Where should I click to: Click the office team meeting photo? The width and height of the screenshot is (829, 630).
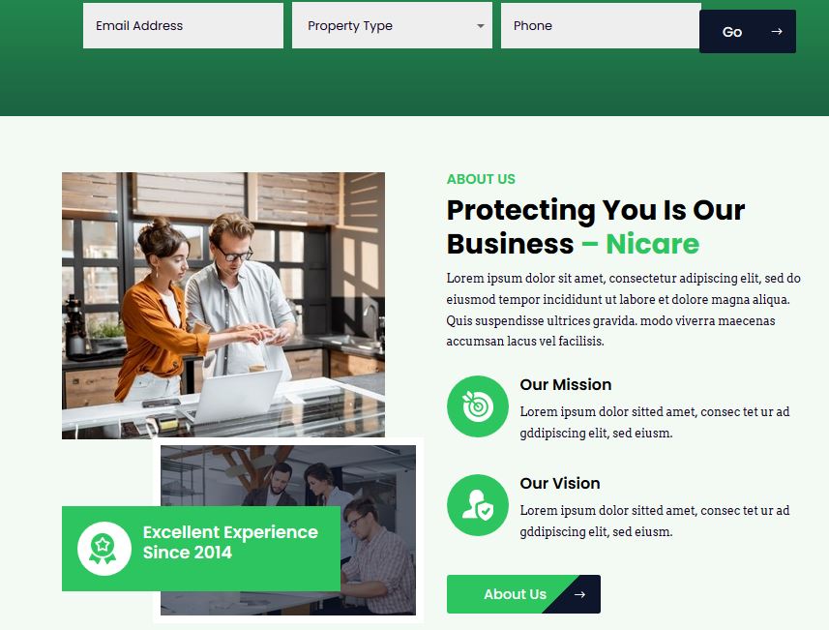288,530
